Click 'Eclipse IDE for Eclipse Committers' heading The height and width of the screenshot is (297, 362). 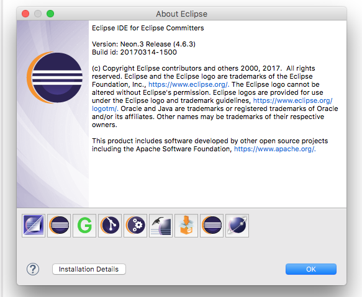pos(148,28)
